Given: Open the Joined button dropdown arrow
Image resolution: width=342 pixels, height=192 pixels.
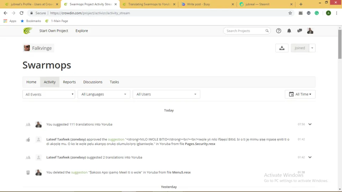Looking at the screenshot, I should [312, 48].
